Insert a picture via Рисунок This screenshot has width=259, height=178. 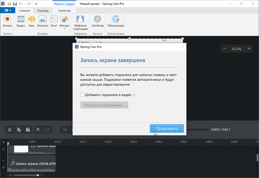click(43, 21)
